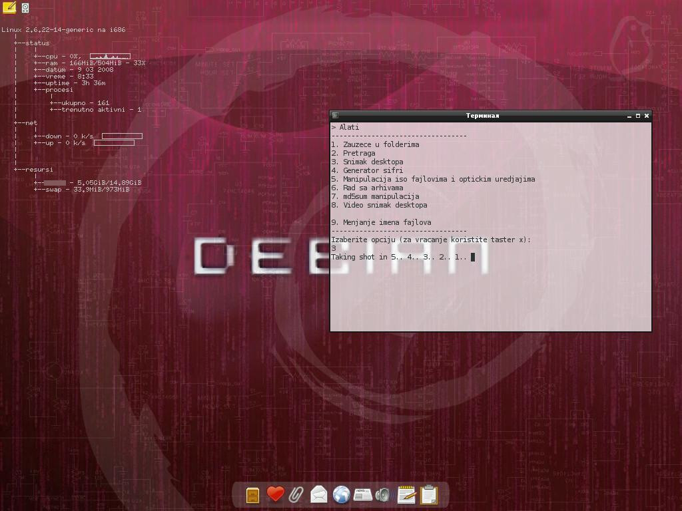Open the notepad-with-pencil editor icon
Image resolution: width=682 pixels, height=511 pixels.
[405, 494]
